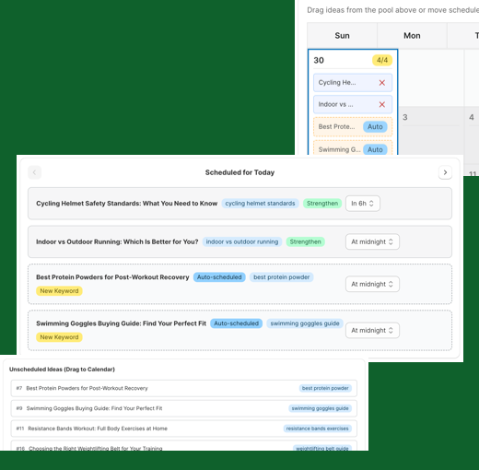Click Strengthen tag on Indoor vs Outdoor row

point(305,241)
